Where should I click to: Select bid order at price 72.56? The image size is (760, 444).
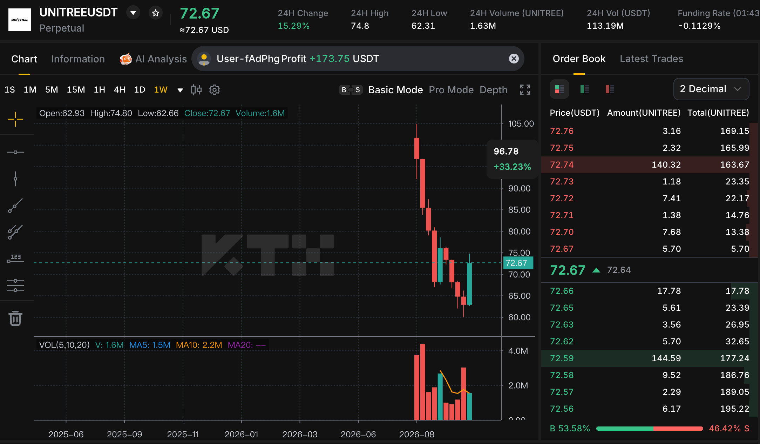(x=650, y=409)
